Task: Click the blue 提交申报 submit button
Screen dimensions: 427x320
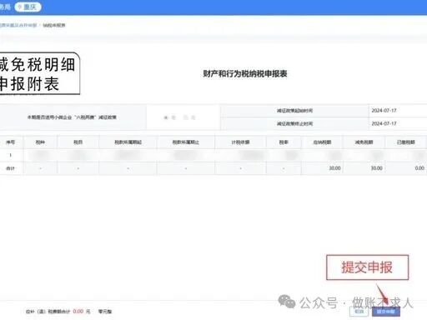Action: pyautogui.click(x=386, y=312)
